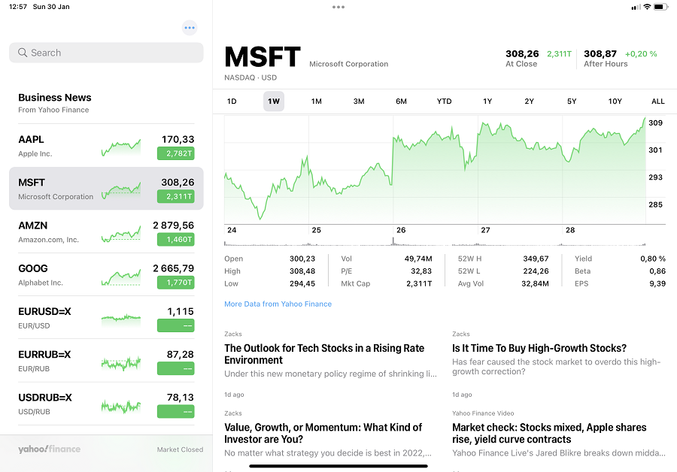Tap the multitasking three-dots at top center
Screen dimensions: 677x472
click(338, 7)
